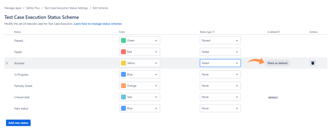Image resolution: width=328 pixels, height=137 pixels.
Task: Open Learn how to manage status schemes
Action: (x=98, y=24)
